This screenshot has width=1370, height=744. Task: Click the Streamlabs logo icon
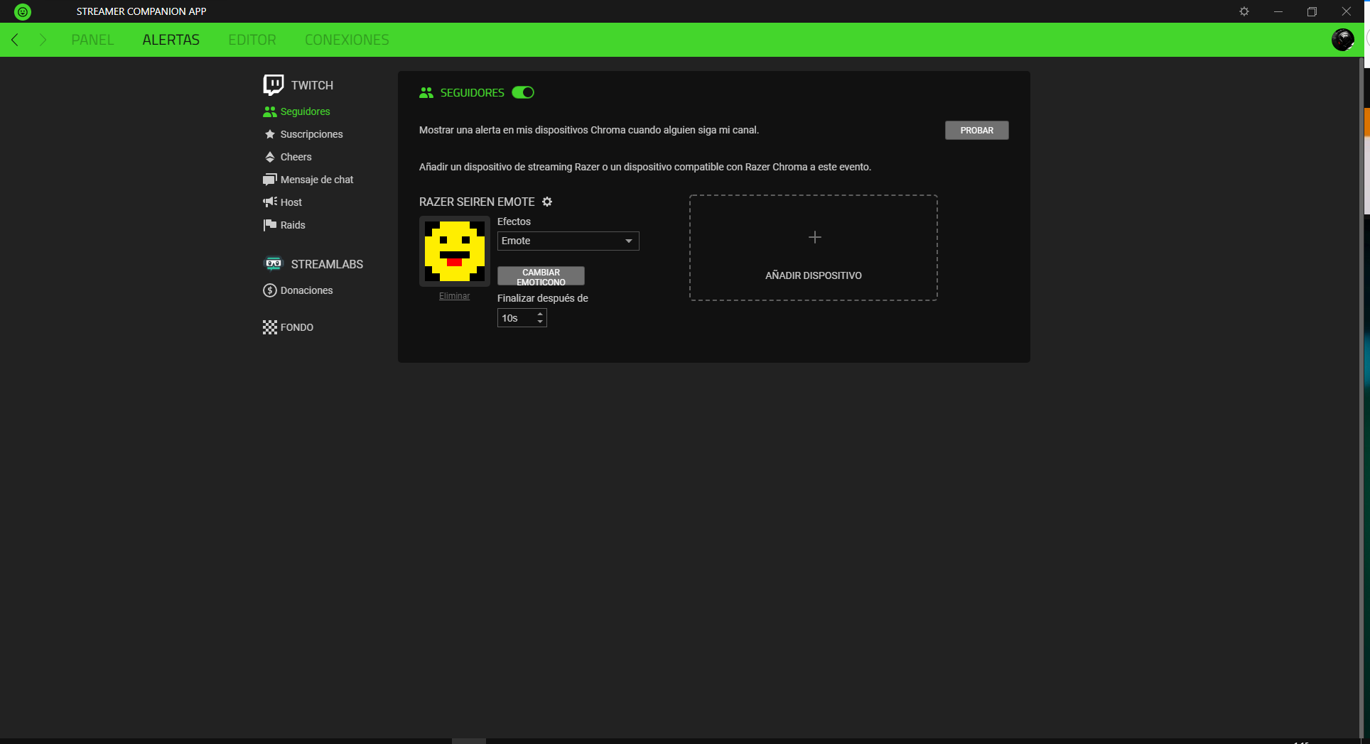274,264
